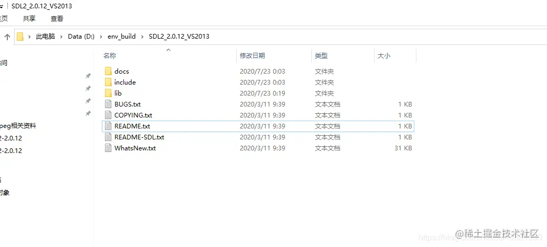This screenshot has height=247, width=547.
Task: Select the lib folder name
Action: 118,93
